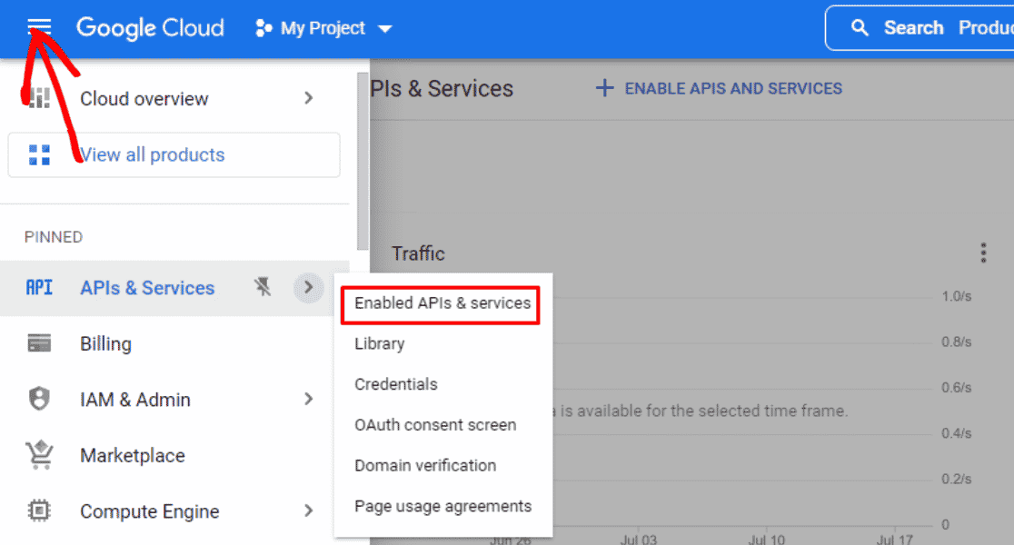The image size is (1014, 545).
Task: Click the search magnifier icon
Action: [860, 28]
